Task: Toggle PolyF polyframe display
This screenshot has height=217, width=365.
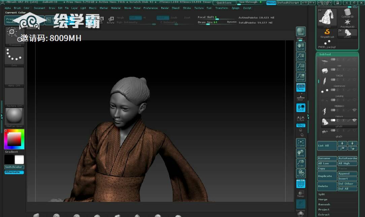Action: 300,184
